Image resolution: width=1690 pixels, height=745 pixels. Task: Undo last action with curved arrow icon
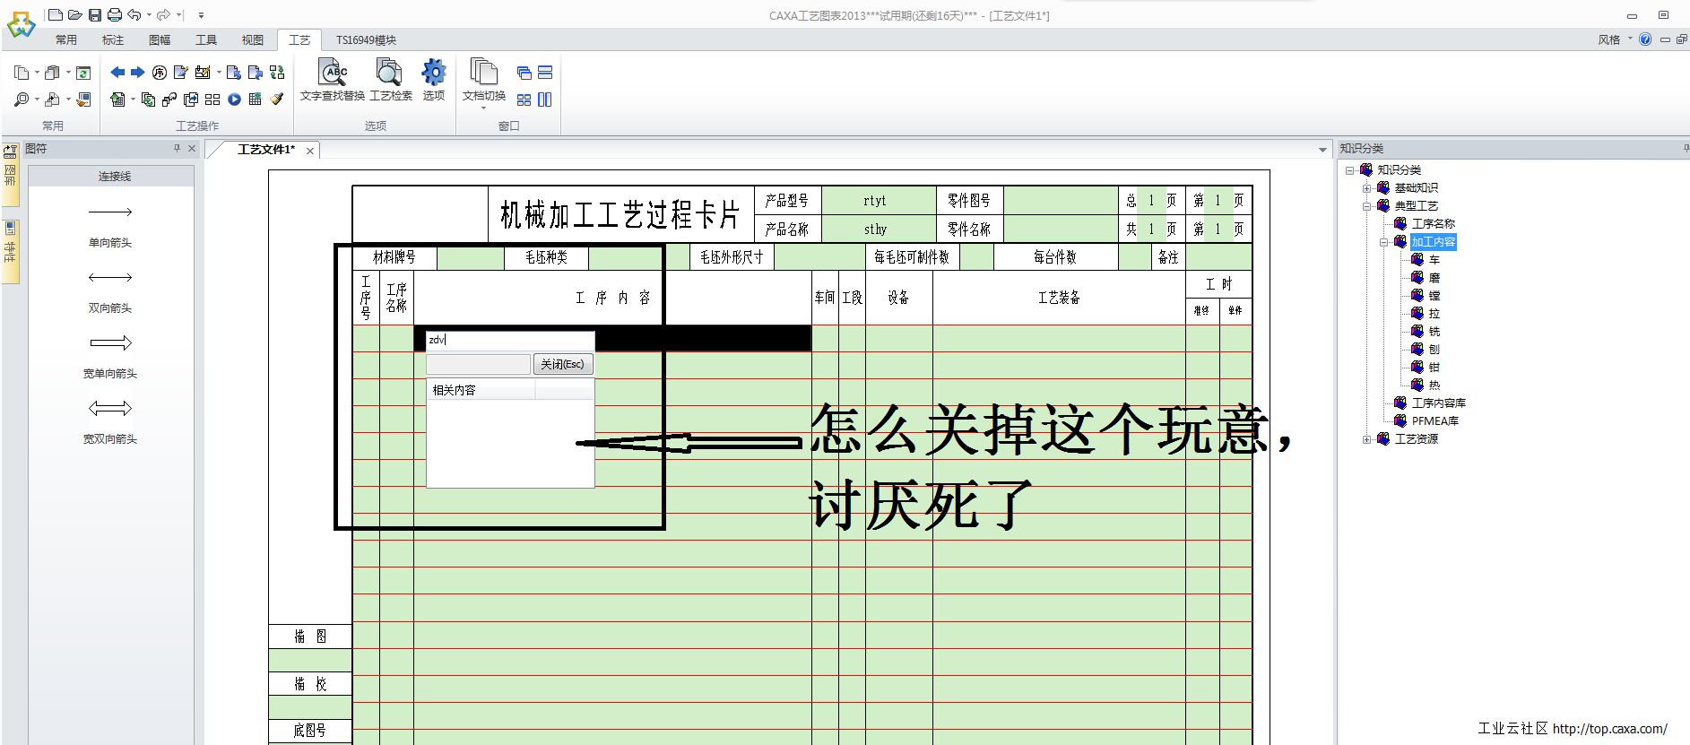click(x=134, y=15)
